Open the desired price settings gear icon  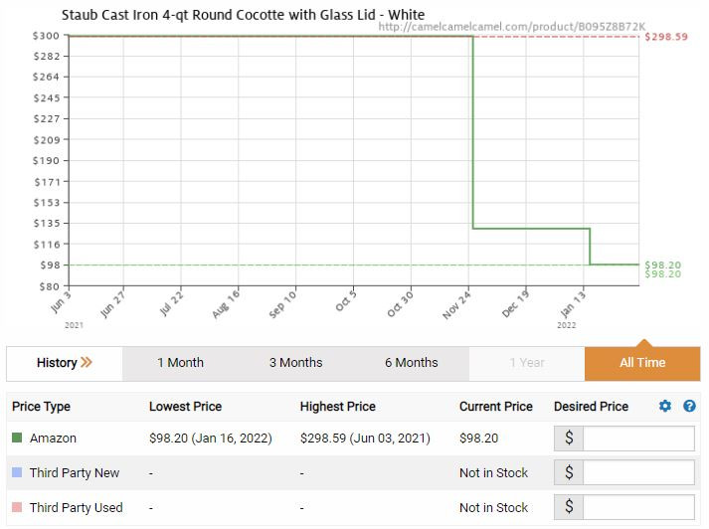[x=664, y=406]
